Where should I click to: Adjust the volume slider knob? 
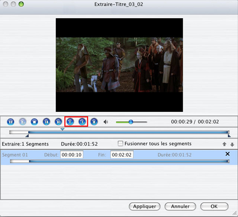131,122
